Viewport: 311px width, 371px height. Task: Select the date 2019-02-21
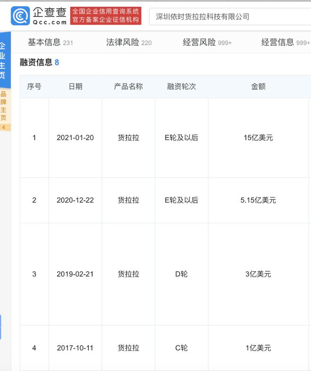pyautogui.click(x=75, y=274)
